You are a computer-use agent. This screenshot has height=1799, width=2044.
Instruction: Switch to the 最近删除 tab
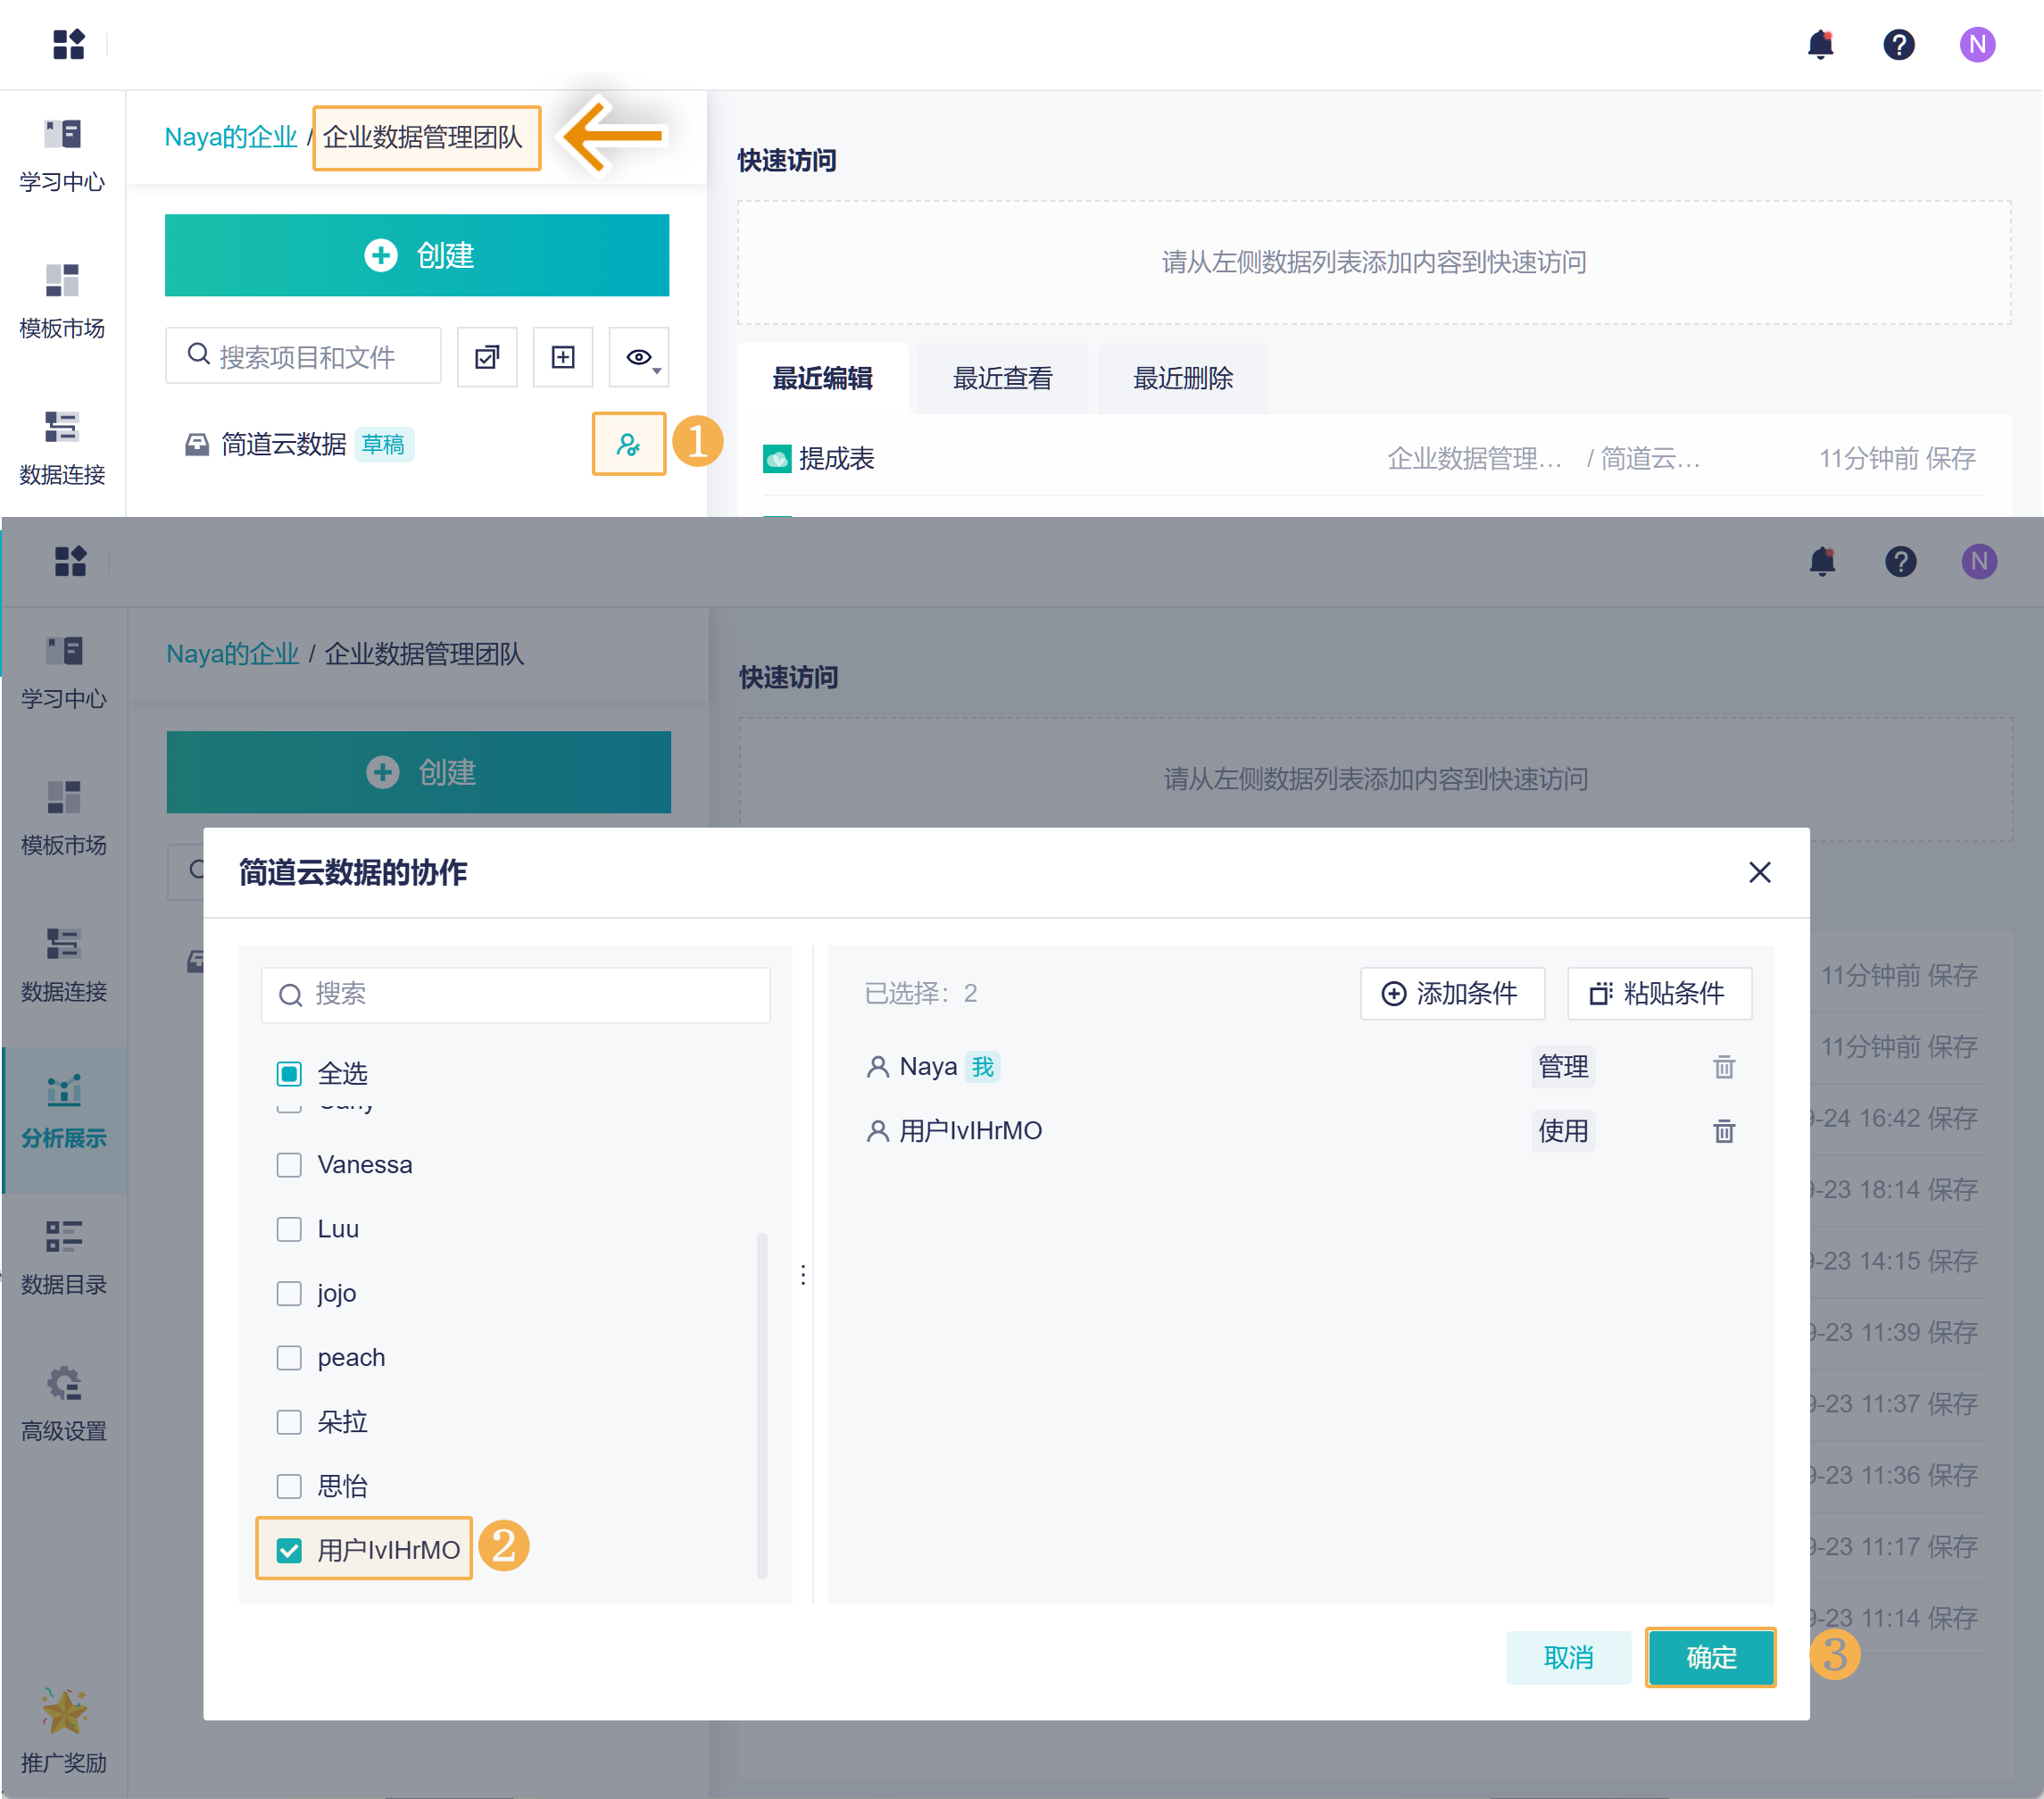click(1182, 378)
